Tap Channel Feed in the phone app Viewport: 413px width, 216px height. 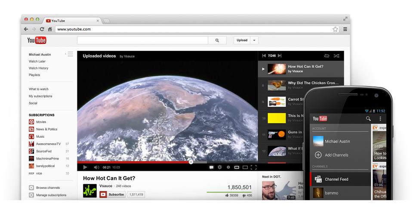(x=340, y=179)
